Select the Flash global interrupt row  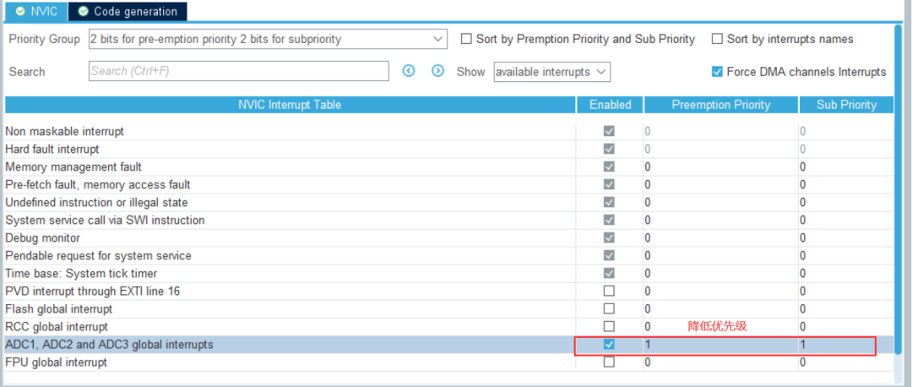tap(449, 308)
